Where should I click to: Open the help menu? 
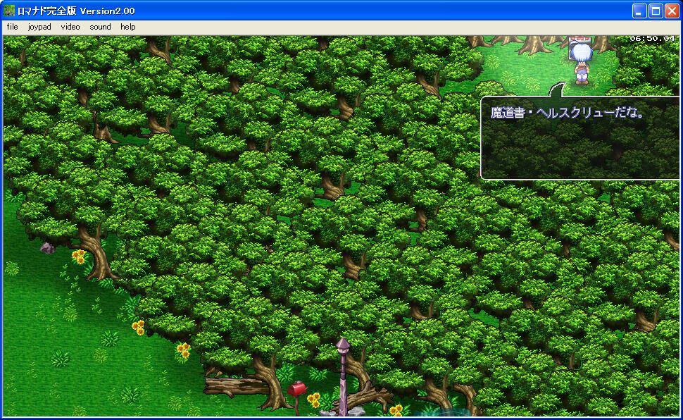127,27
